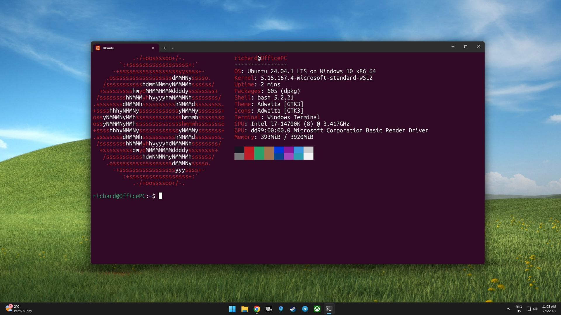Screen dimensions: 561x315
Task: Open the ENG US language switcher
Action: pyautogui.click(x=519, y=309)
